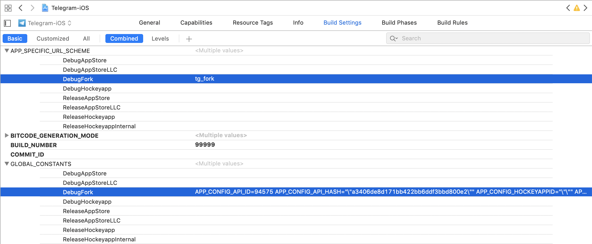Select ReleaseHockeyappInternal under APP_SPECIFIC_URL_SCHEME
592x244 pixels.
tap(99, 126)
